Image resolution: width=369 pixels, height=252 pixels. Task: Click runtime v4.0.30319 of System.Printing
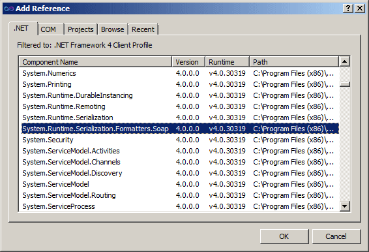point(227,84)
